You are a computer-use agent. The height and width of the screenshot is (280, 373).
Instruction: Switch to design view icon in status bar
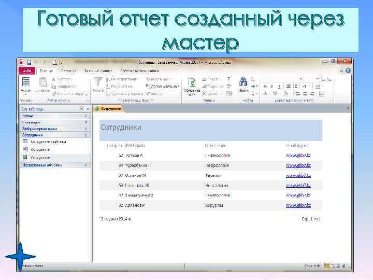coord(344,265)
